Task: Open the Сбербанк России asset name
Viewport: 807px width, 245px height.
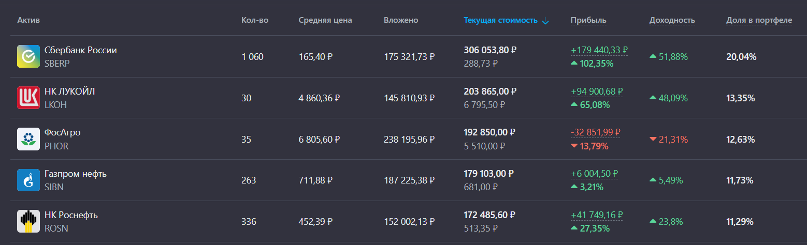Action: click(x=80, y=50)
